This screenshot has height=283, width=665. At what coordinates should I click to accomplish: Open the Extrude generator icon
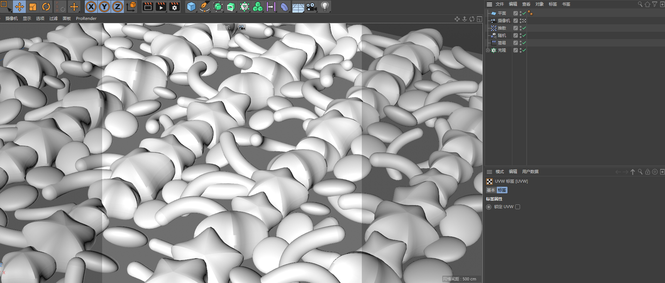[x=231, y=7]
